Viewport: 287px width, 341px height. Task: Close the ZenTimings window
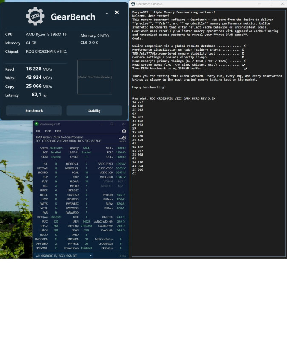coord(123,124)
